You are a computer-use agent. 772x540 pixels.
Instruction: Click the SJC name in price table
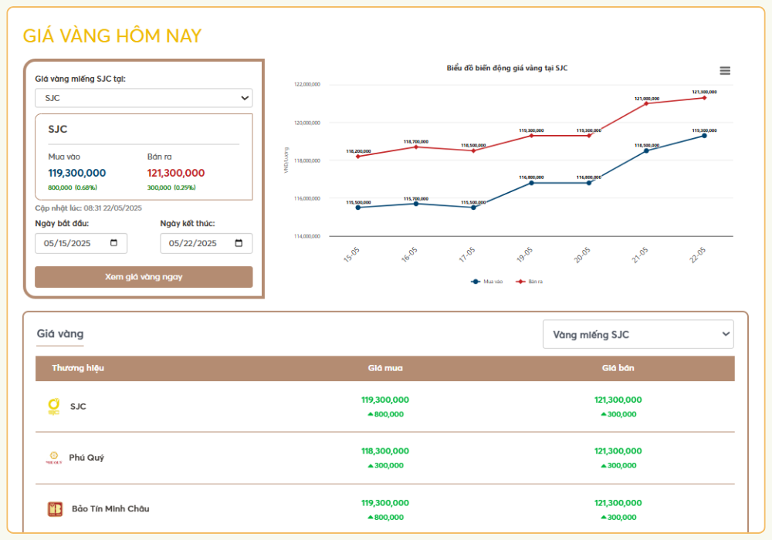[x=78, y=407]
